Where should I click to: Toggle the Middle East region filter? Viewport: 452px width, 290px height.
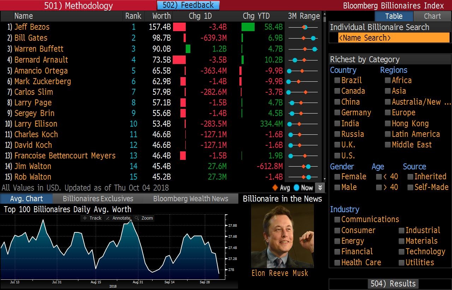click(388, 145)
